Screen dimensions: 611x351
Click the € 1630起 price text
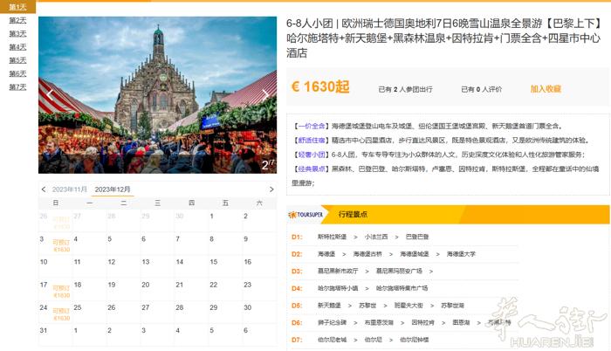coord(320,86)
